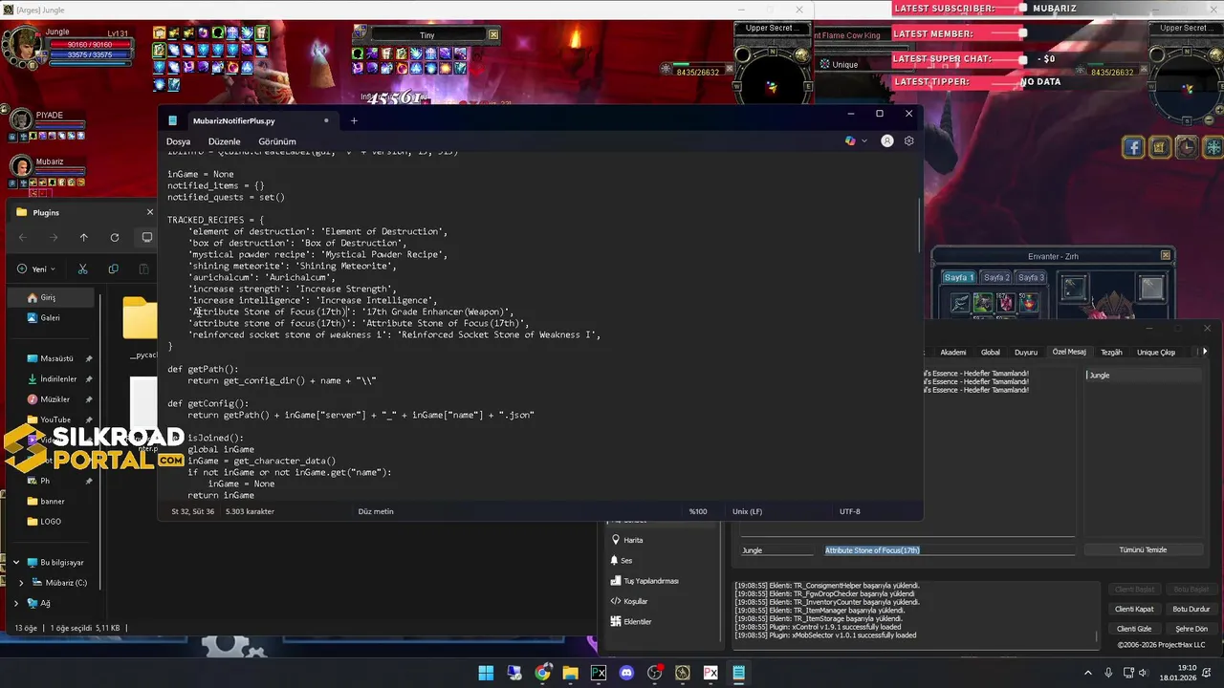Screen dimensions: 1224x688
Task: Switch to Global tab in bot window
Action: [991, 352]
